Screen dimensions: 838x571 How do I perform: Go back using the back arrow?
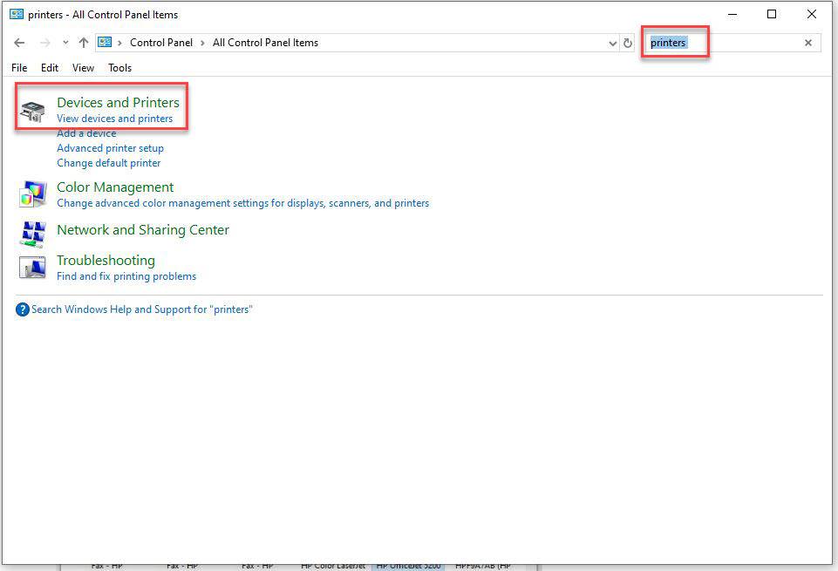coord(20,43)
